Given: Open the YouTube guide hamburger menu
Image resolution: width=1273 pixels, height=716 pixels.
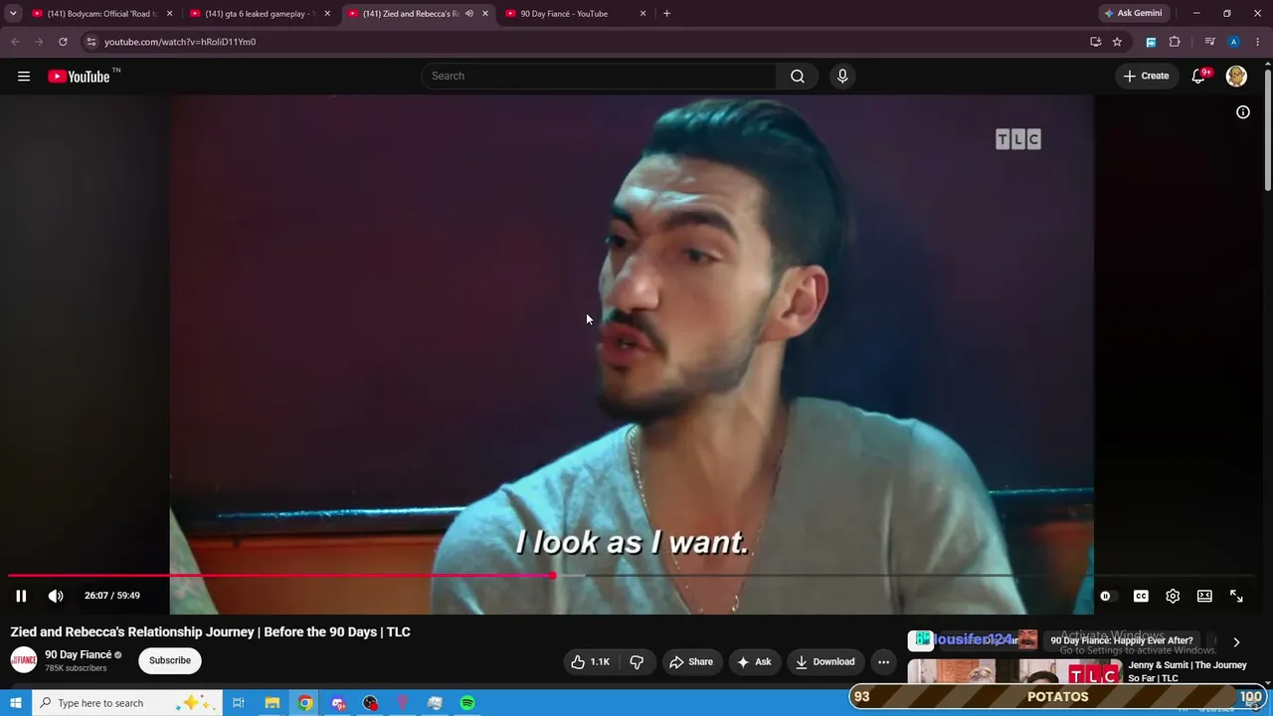Looking at the screenshot, I should 24,77.
